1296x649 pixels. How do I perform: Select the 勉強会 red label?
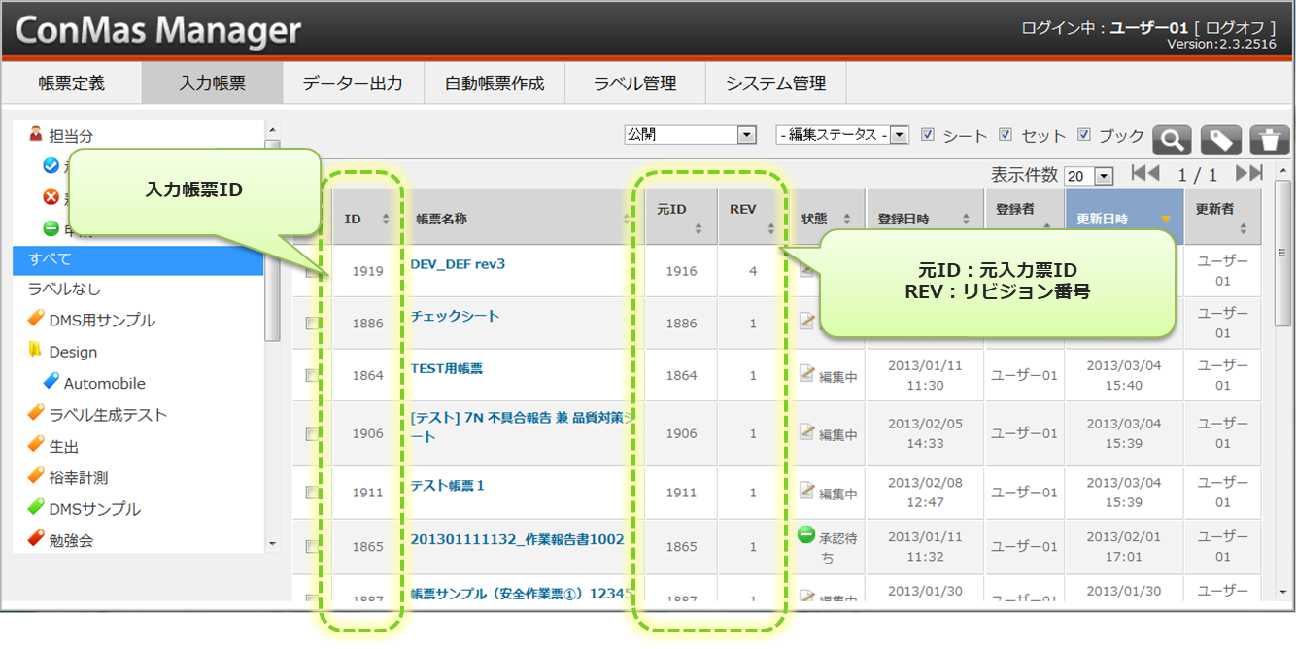(71, 540)
